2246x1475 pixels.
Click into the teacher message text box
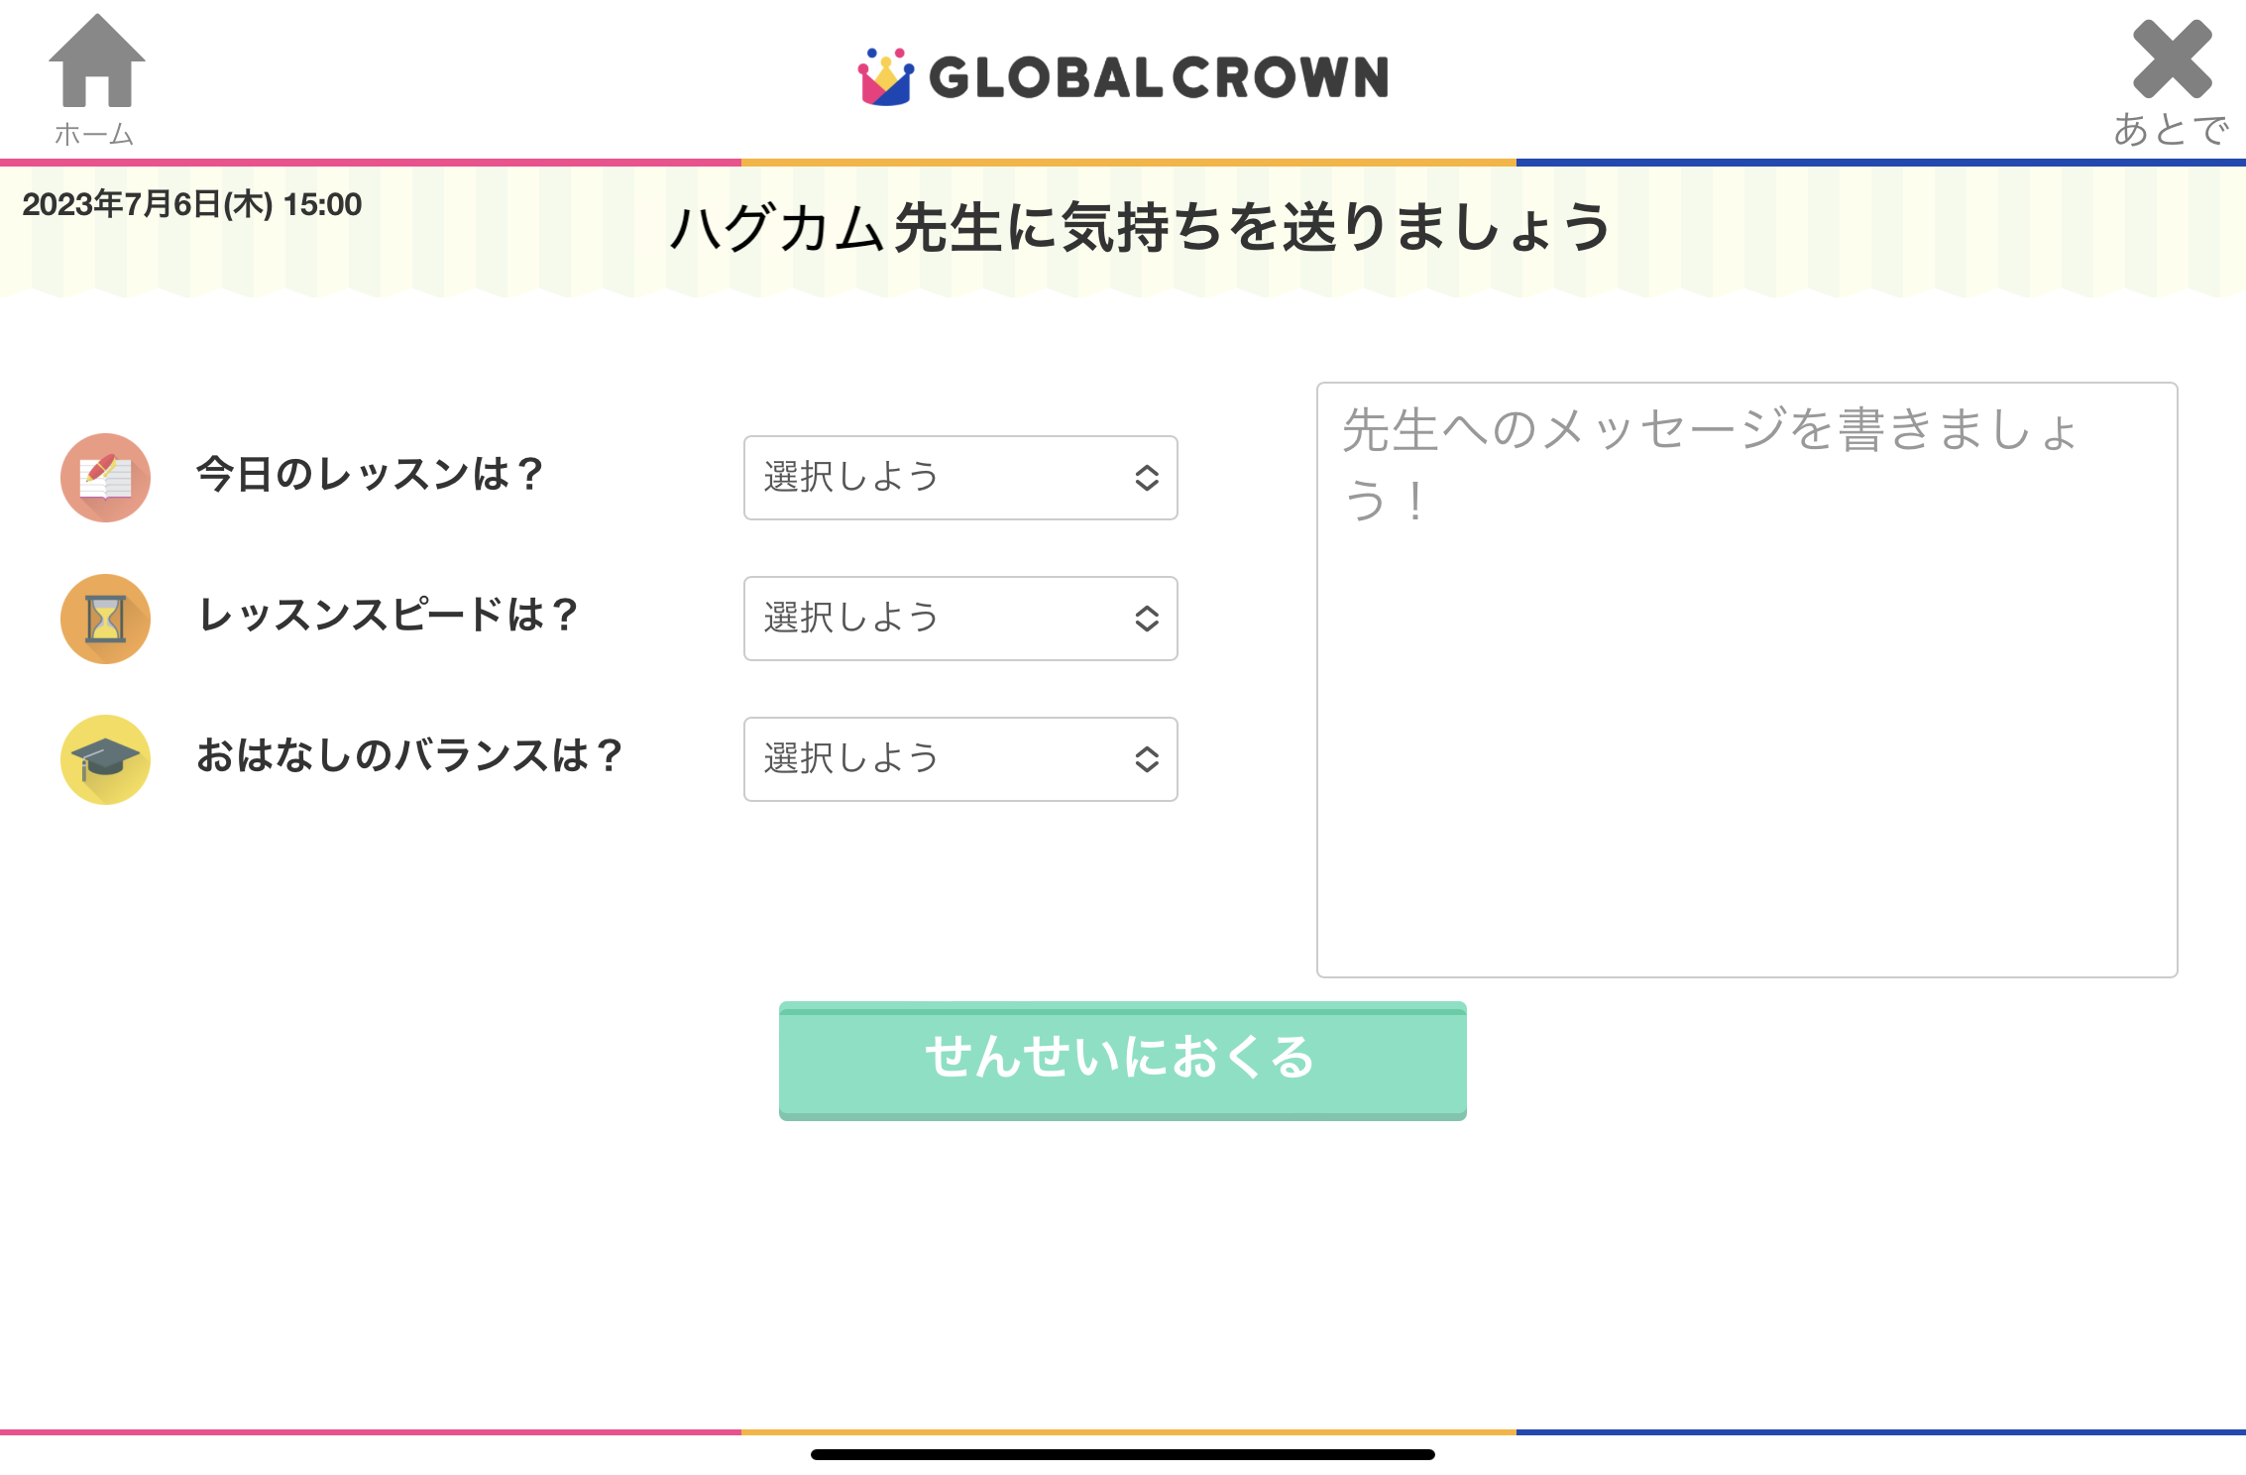pos(1746,680)
